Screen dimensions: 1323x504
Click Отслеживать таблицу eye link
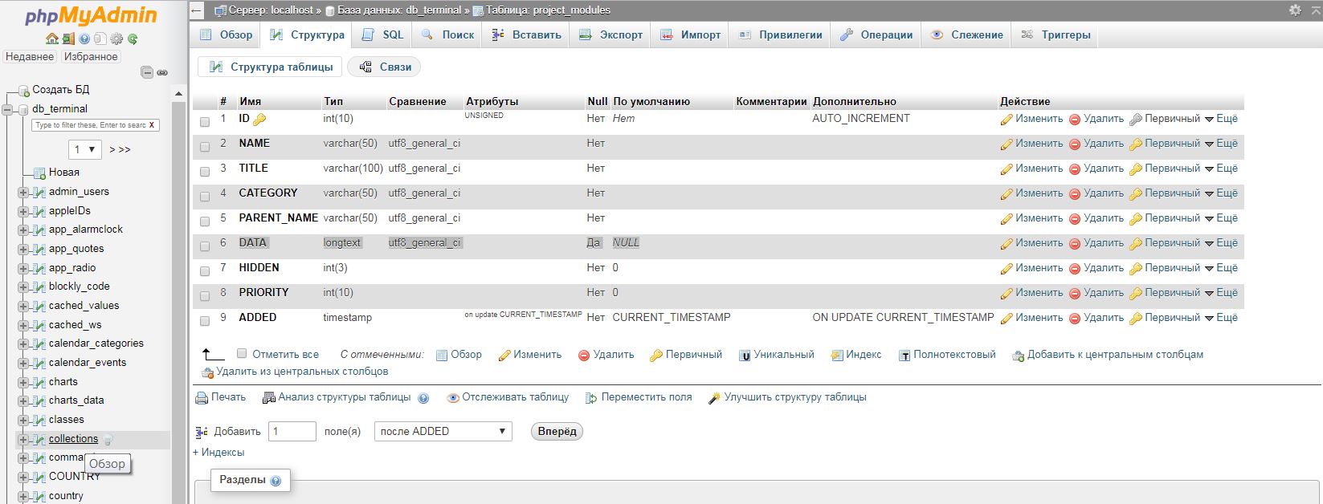508,397
